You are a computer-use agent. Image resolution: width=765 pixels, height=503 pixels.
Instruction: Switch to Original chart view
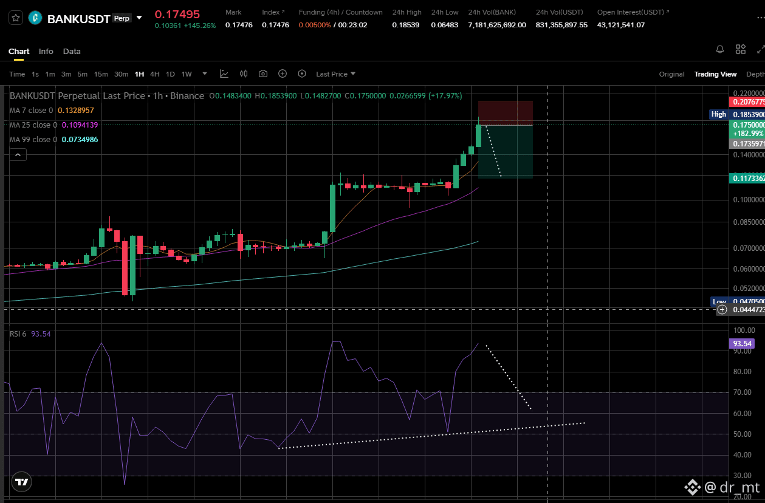click(x=672, y=74)
